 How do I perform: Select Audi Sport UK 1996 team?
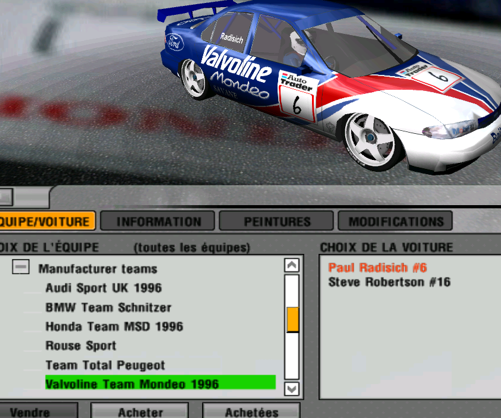tap(103, 288)
